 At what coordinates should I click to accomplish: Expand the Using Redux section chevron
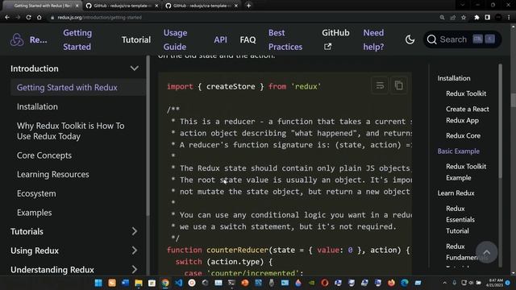(x=135, y=251)
